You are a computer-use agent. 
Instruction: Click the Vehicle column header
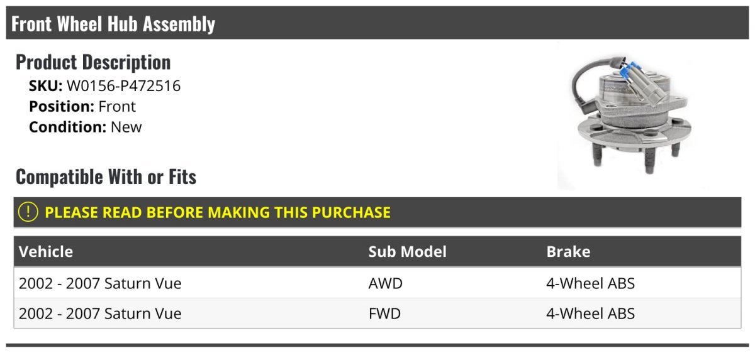click(x=46, y=252)
